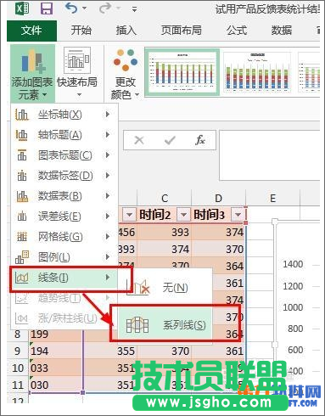
Task: Click the 坐标轴 axes icon
Action: pyautogui.click(x=21, y=115)
